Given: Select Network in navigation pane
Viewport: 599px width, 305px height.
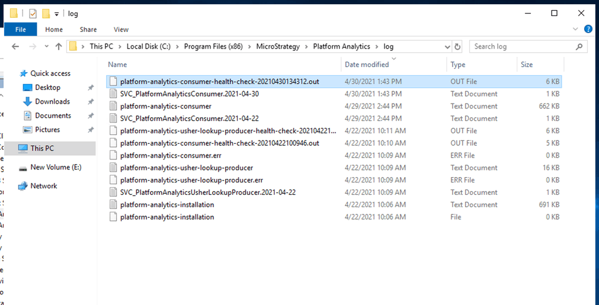Looking at the screenshot, I should (x=44, y=186).
